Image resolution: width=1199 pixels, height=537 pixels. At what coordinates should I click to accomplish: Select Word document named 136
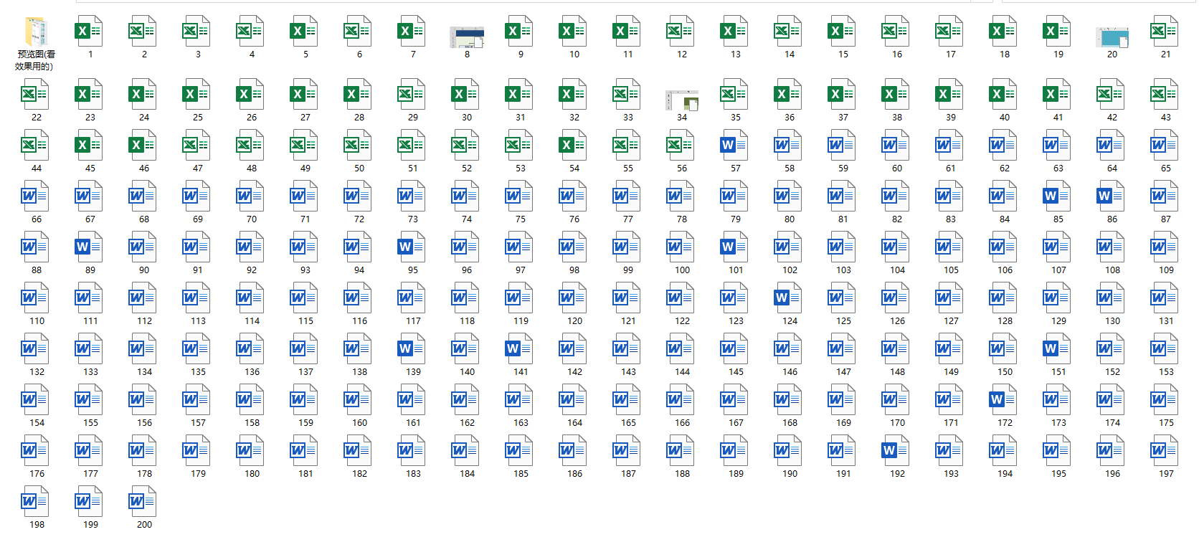tap(251, 350)
